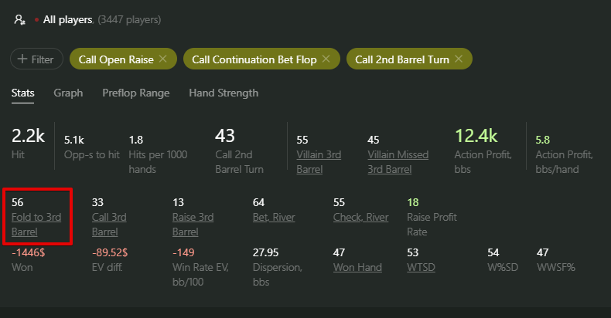Select the Stats tab
This screenshot has width=611, height=318.
pos(22,93)
